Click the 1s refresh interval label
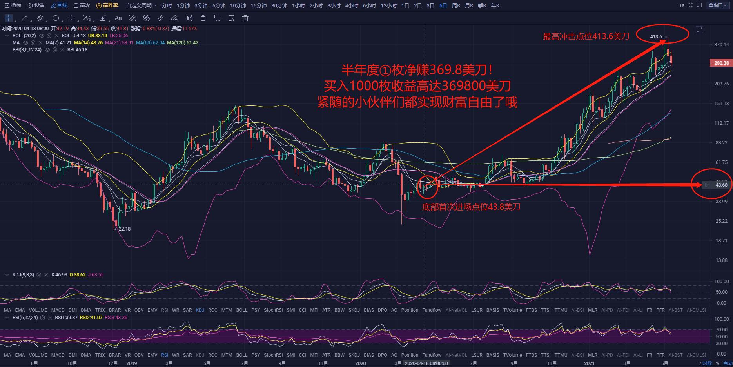The image size is (733, 367). 681,5
